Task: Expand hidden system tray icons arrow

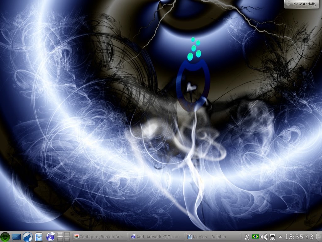Action: 280,237
